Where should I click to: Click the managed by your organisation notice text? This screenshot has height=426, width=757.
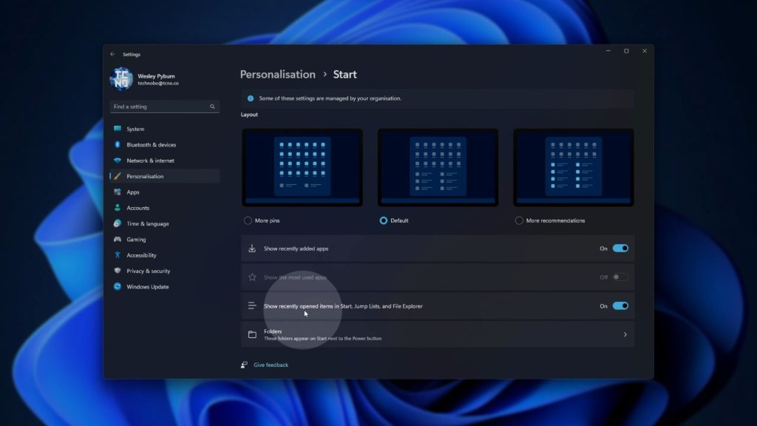pyautogui.click(x=330, y=98)
